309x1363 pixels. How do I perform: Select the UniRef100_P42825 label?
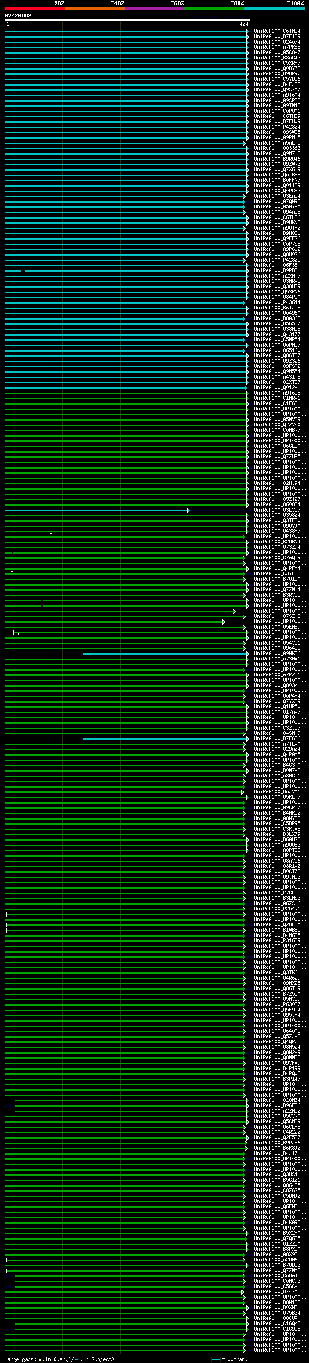(277, 260)
